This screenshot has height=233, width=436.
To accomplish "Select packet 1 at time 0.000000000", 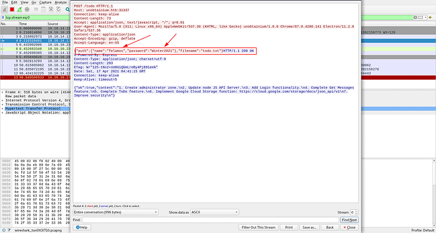I will point(35,29).
